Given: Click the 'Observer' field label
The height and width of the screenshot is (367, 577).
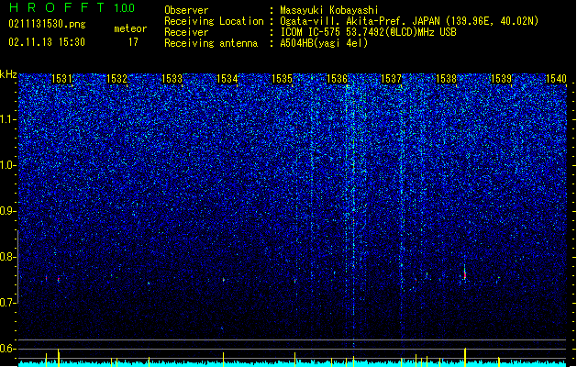Looking at the screenshot, I should point(186,10).
